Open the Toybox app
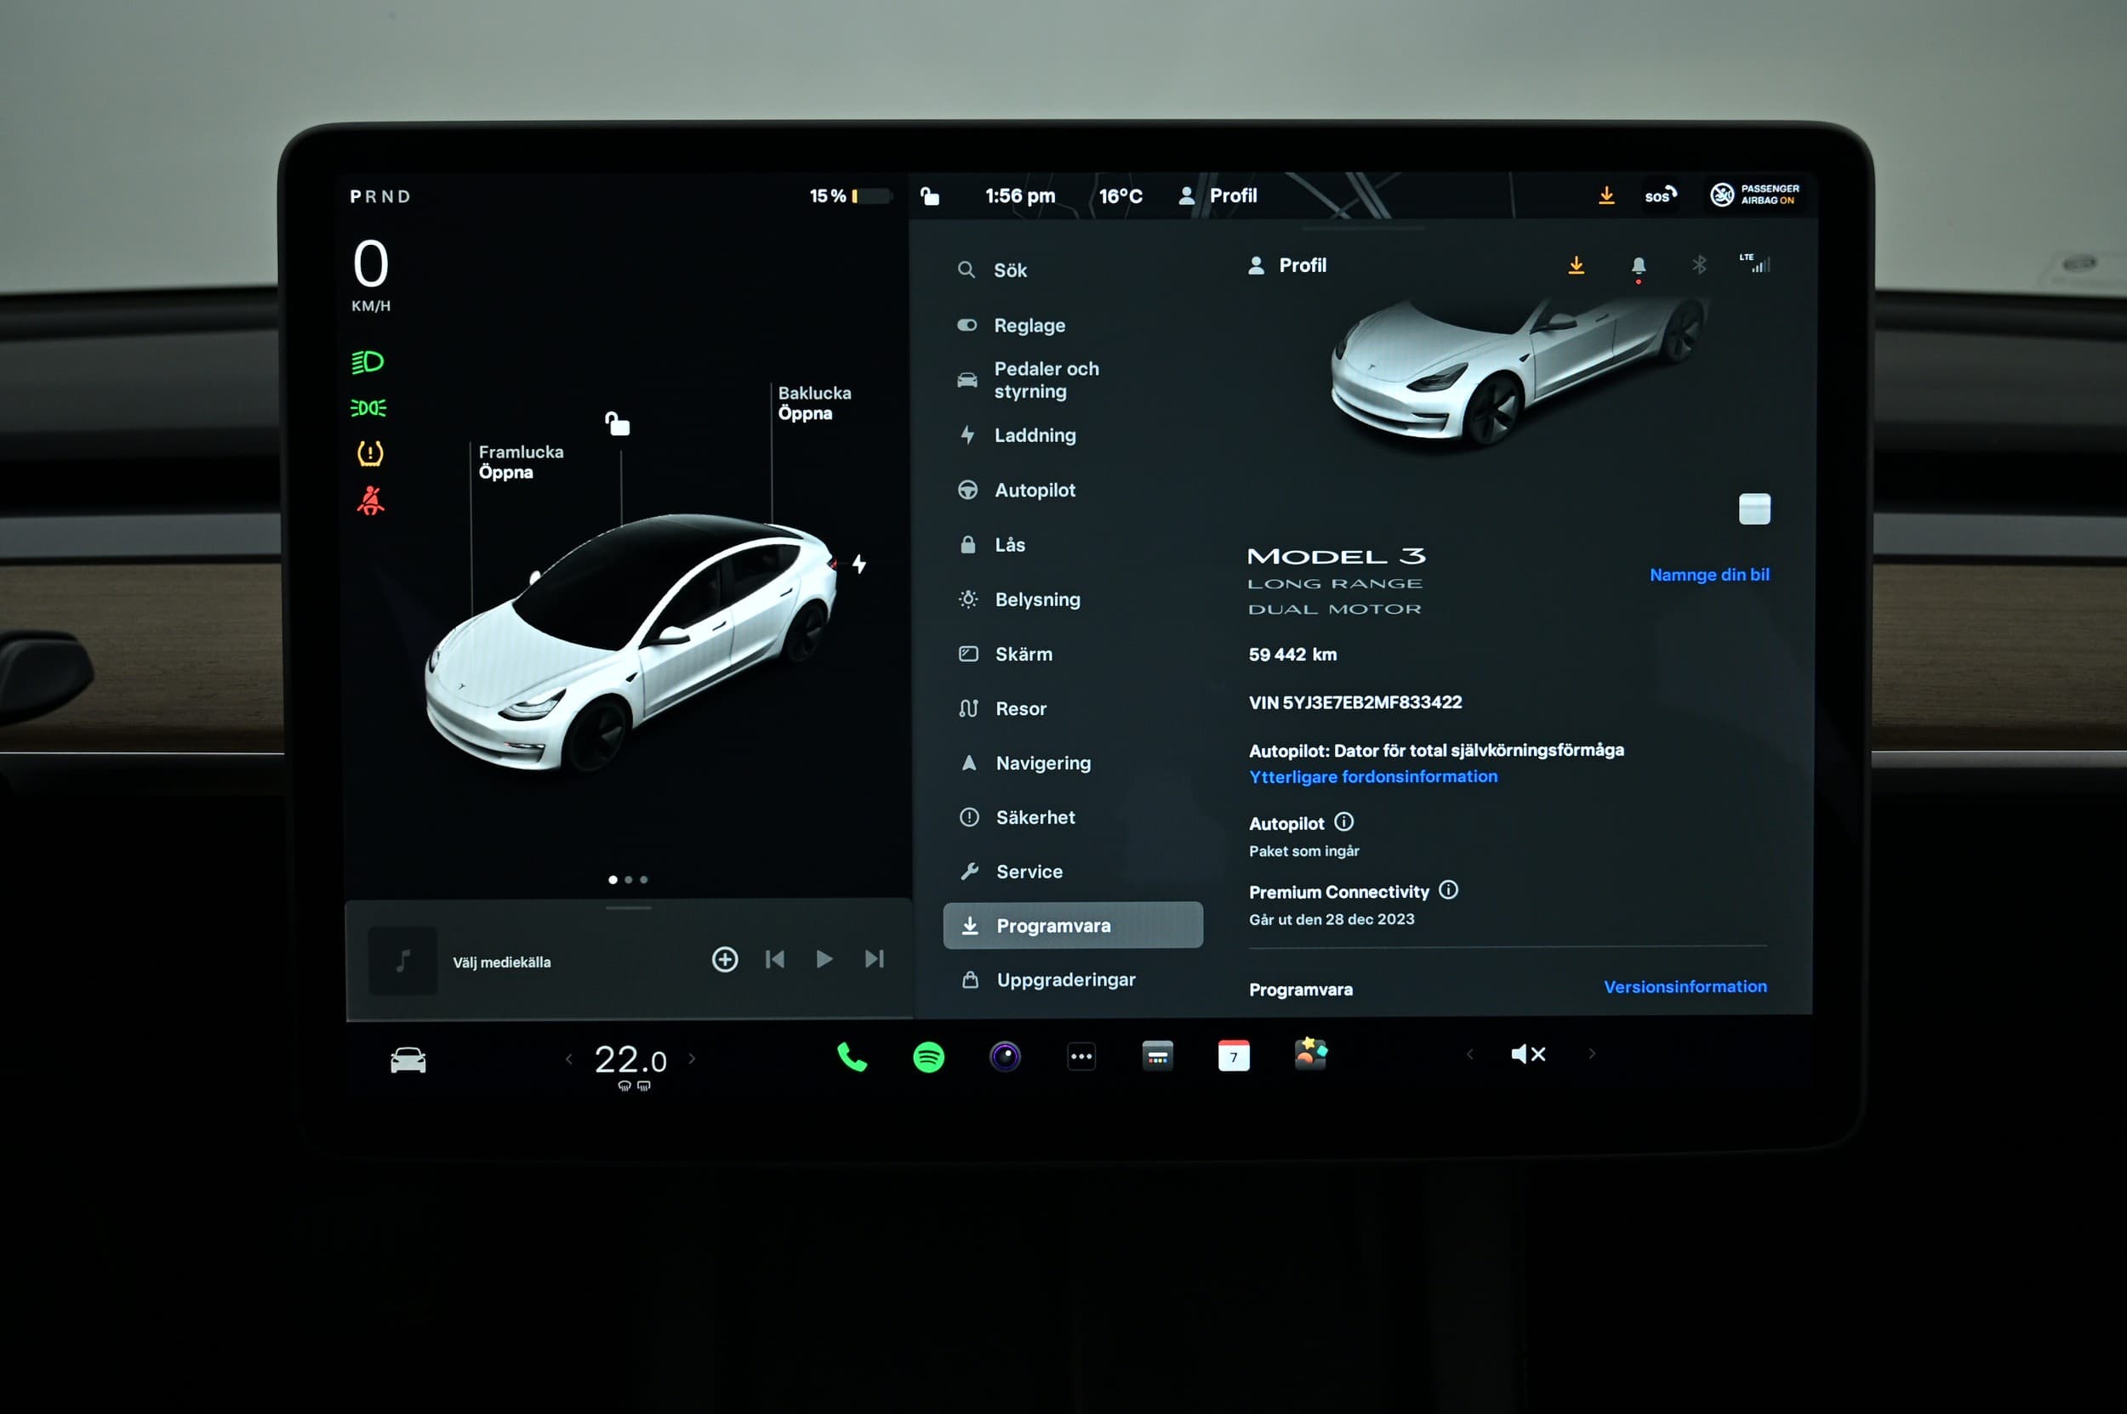 pos(1310,1053)
